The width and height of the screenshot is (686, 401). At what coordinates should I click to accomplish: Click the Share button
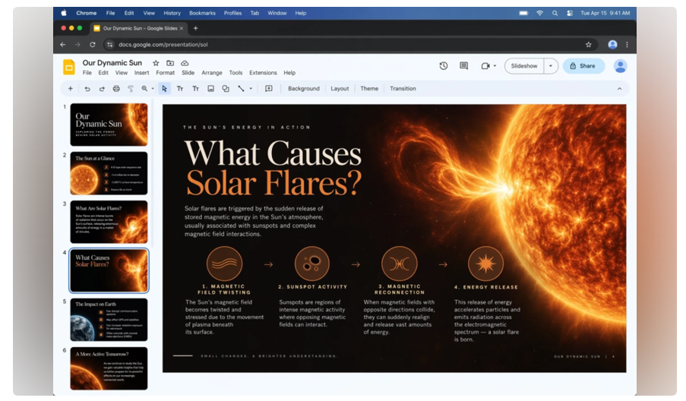coord(583,66)
